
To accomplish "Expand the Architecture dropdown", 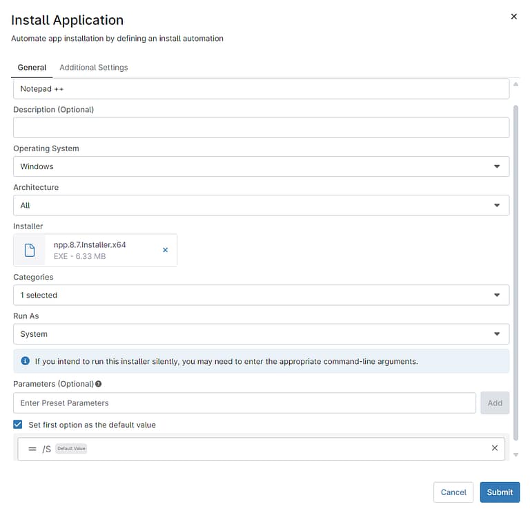I will coord(261,205).
